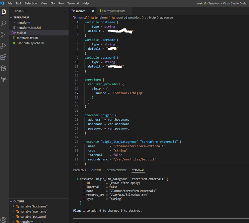Open the Selection menu
This screenshot has height=223, width=249.
coord(31,3)
